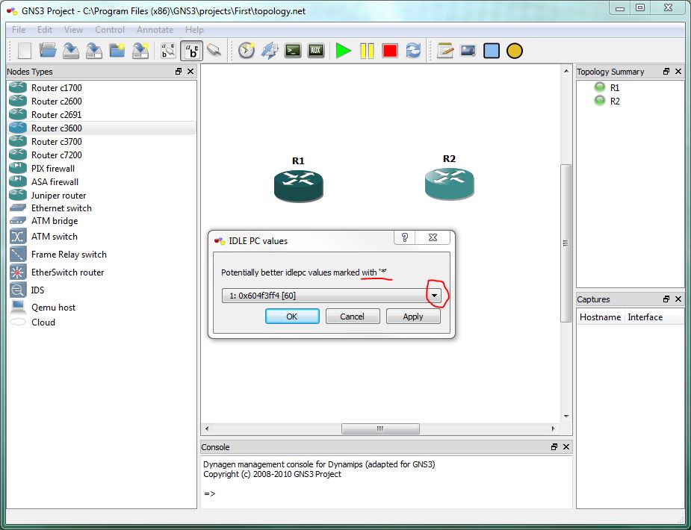Click the help question mark in dialog
This screenshot has height=530, width=691.
[405, 237]
